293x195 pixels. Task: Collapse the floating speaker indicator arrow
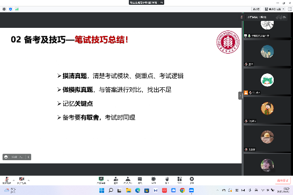click(28, 157)
